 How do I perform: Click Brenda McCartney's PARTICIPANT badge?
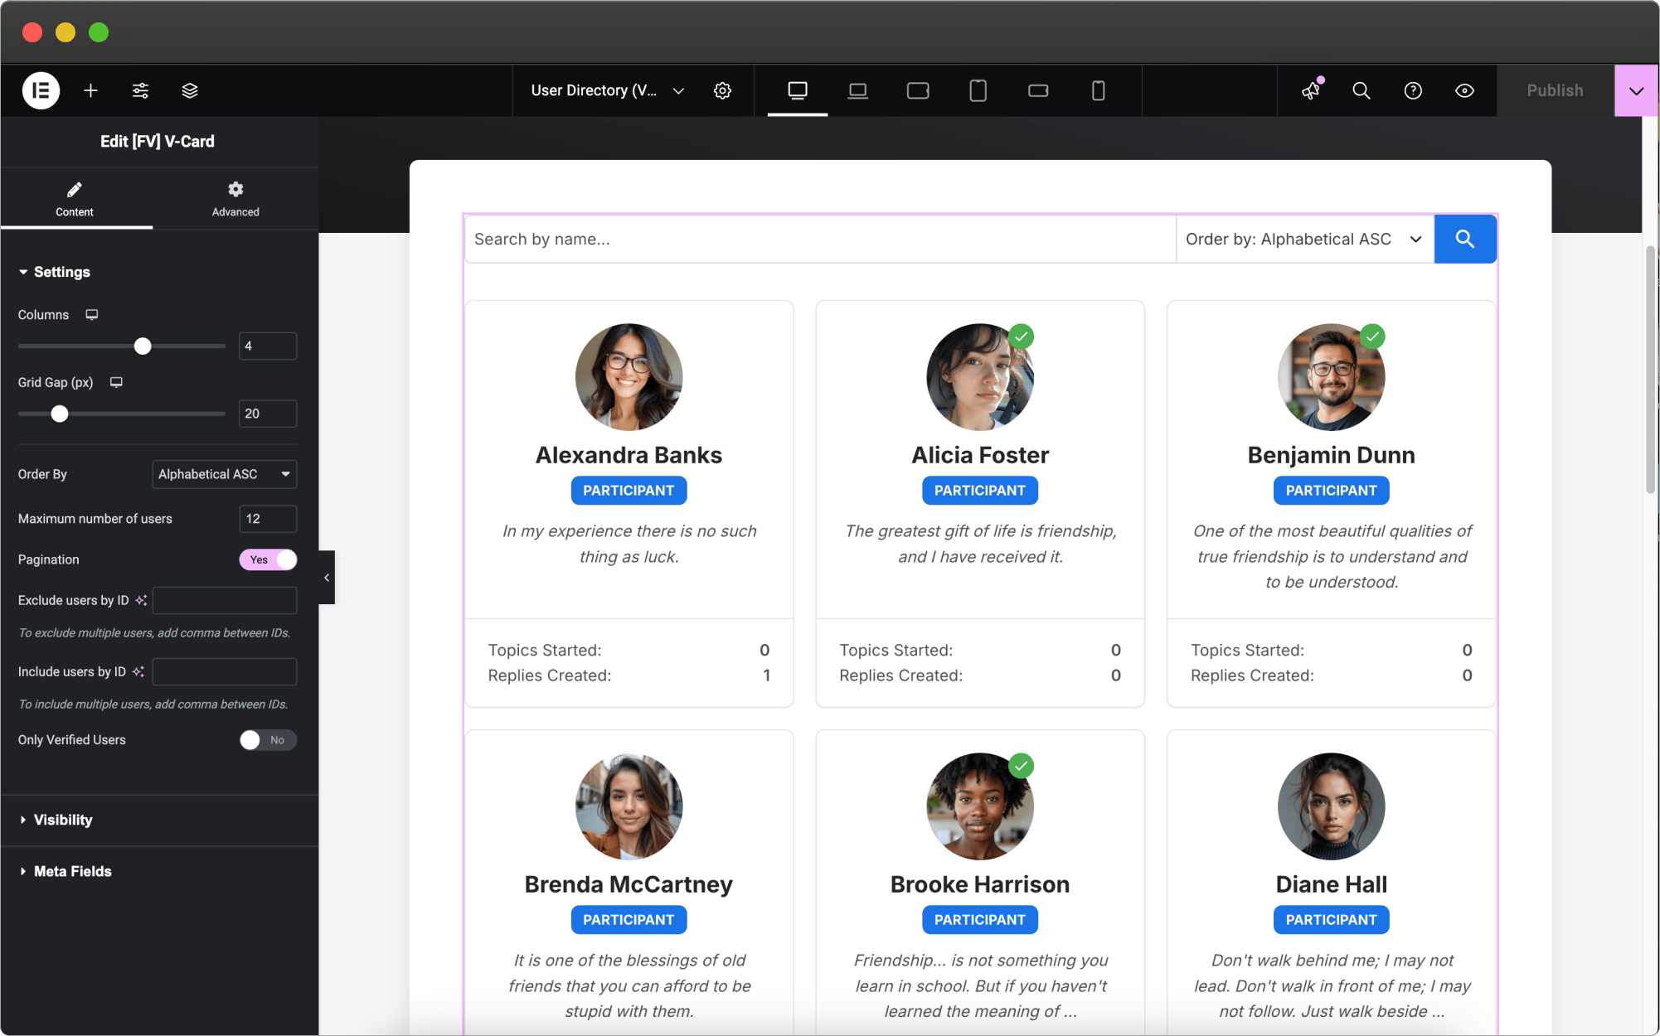click(629, 920)
